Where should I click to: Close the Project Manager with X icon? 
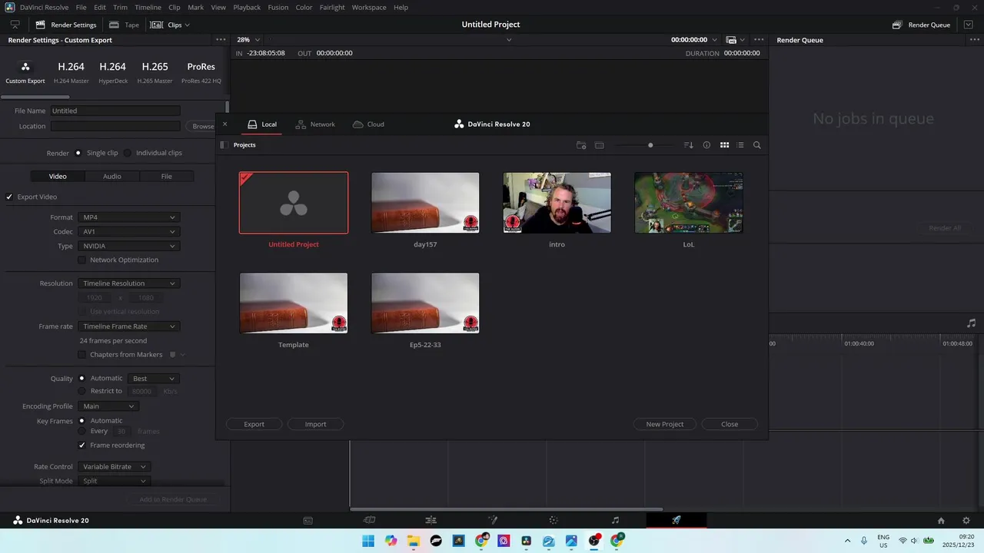[x=224, y=124]
